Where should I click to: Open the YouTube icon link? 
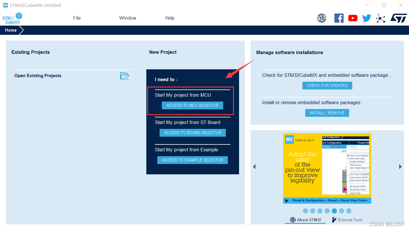coord(353,18)
